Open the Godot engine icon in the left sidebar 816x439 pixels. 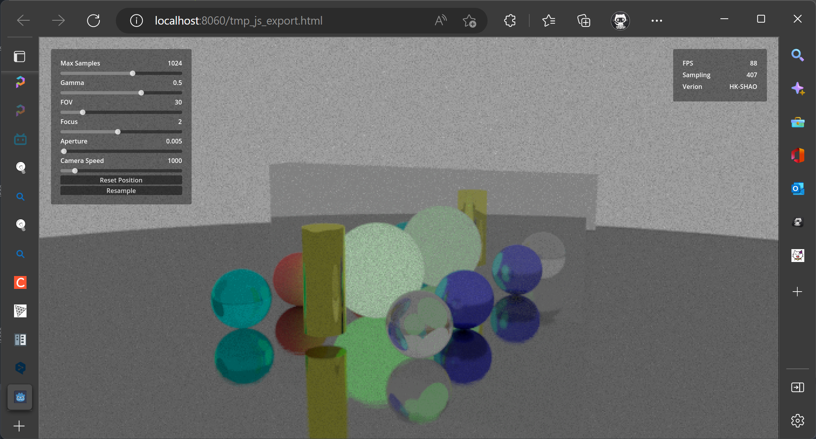click(20, 397)
